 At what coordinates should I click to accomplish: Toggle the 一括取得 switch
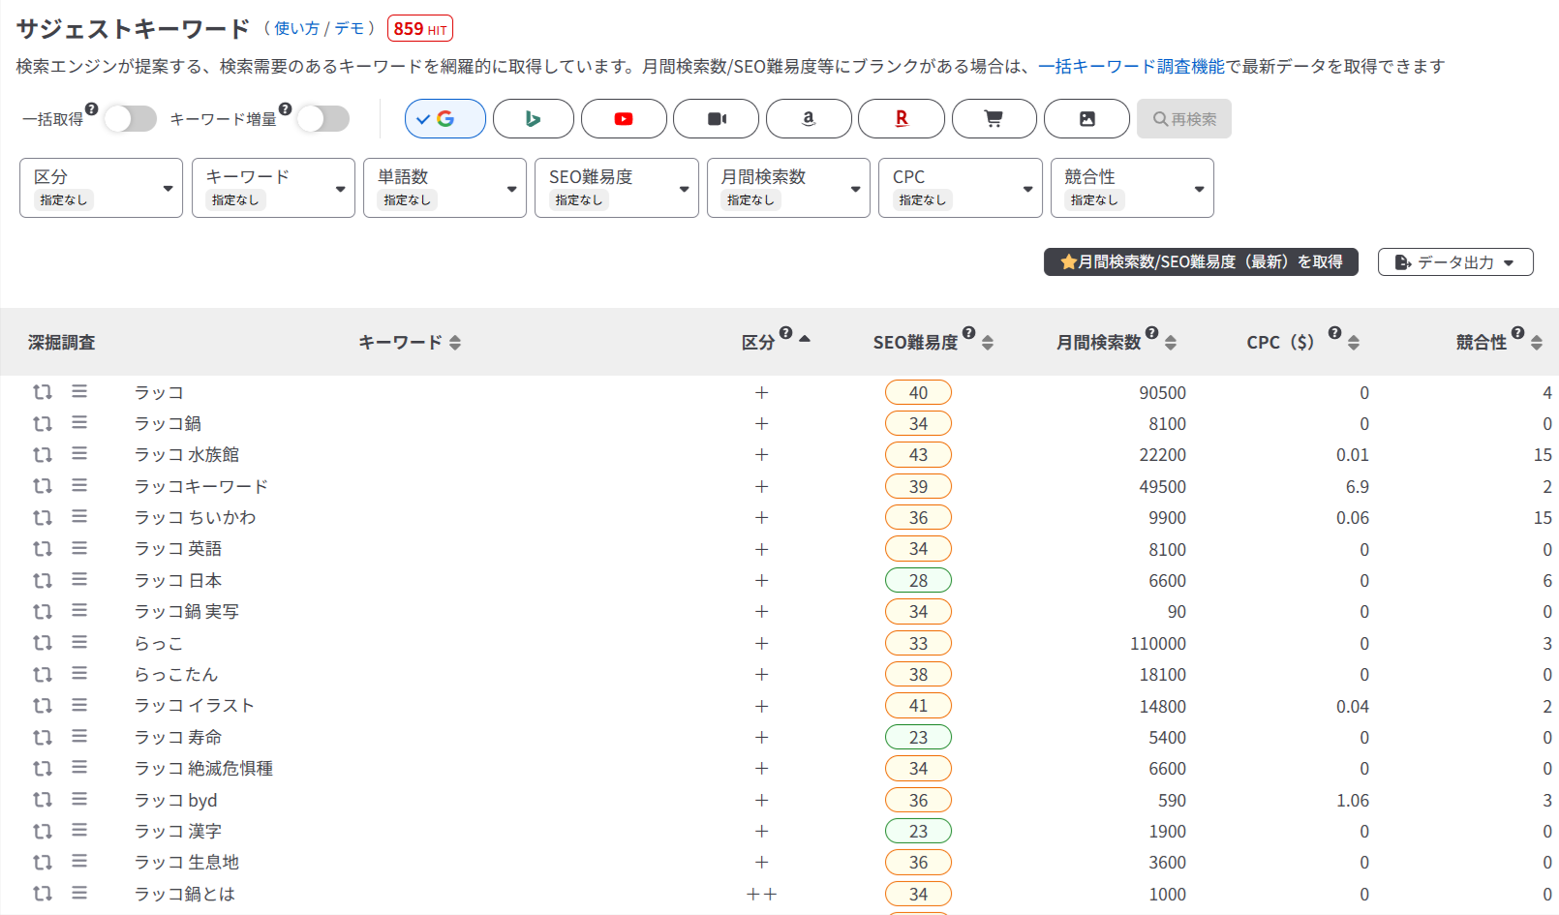(x=130, y=119)
